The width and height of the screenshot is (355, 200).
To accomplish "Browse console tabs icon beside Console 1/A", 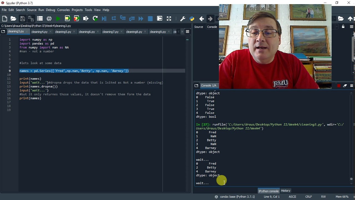I will pyautogui.click(x=196, y=86).
